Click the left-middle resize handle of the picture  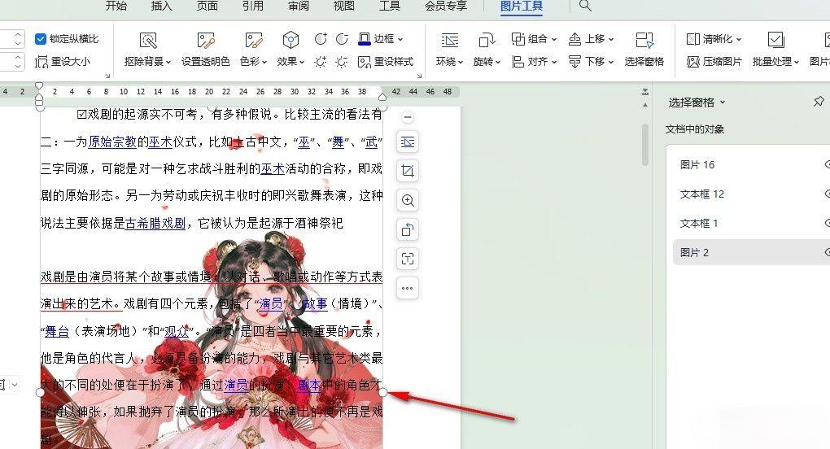tap(41, 392)
